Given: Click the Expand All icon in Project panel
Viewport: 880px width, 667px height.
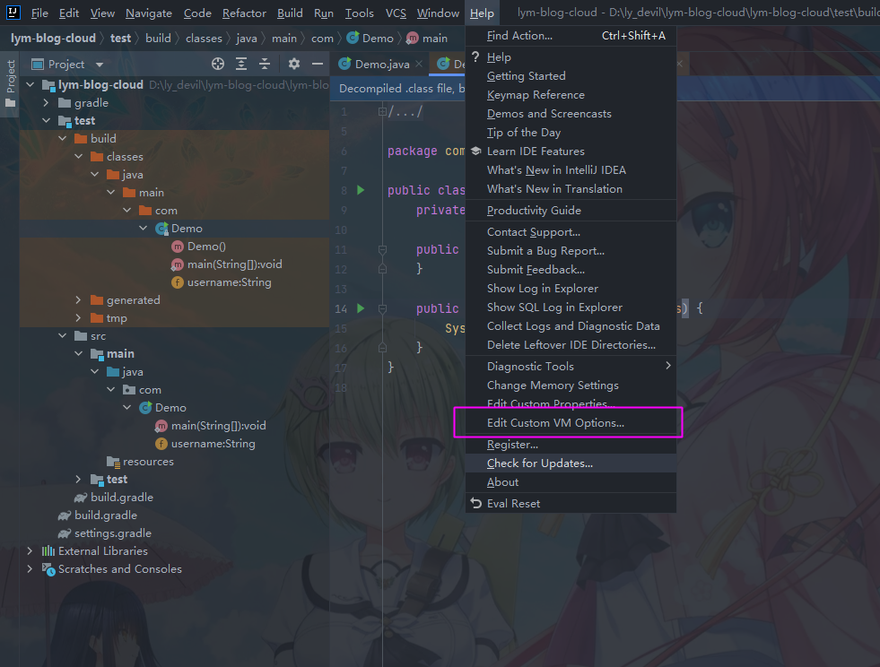Looking at the screenshot, I should 241,64.
